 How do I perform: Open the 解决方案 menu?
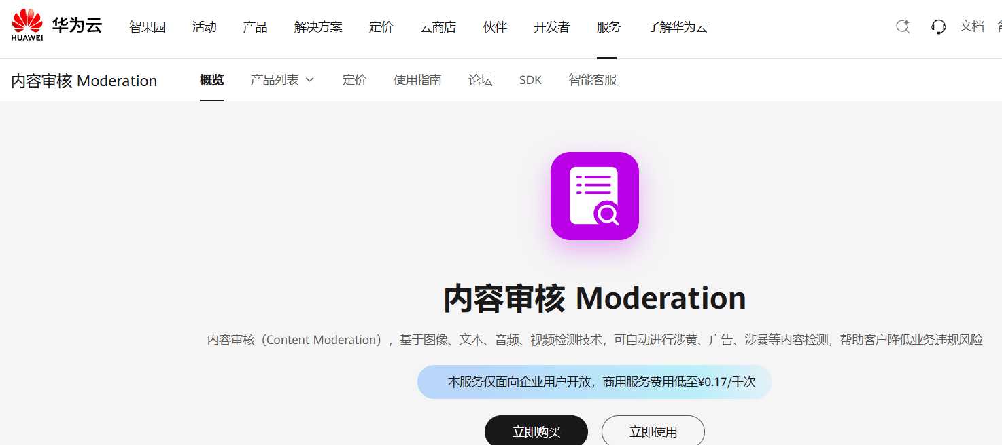tap(319, 27)
